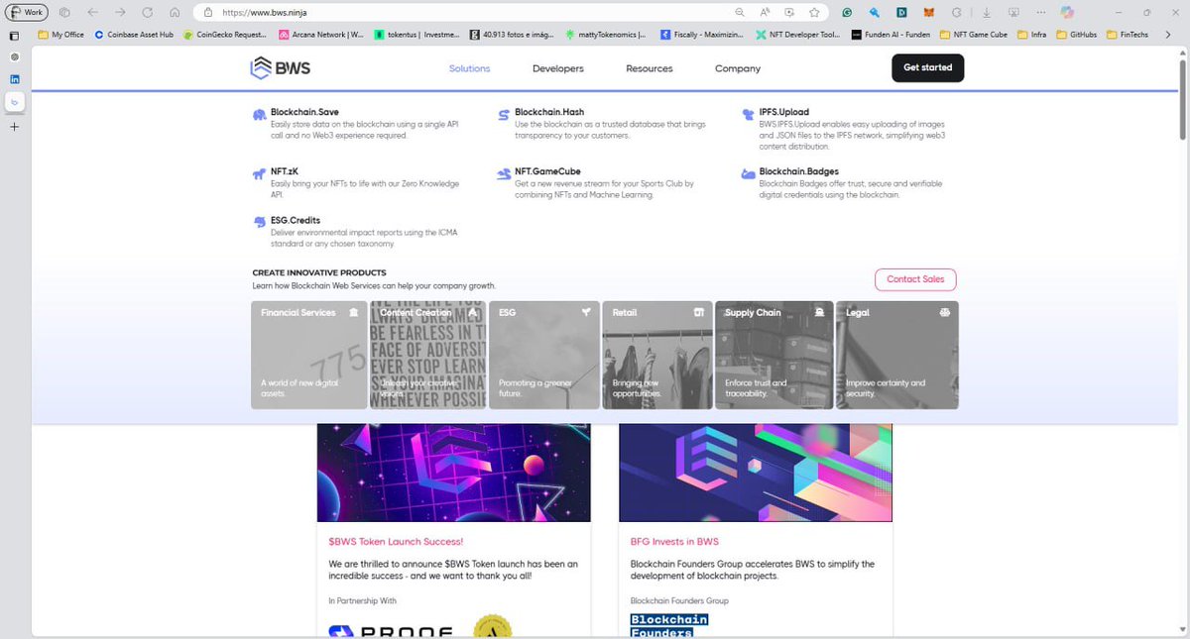Viewport: 1190px width, 639px height.
Task: Open the Copilot icon in toolbar
Action: click(1067, 13)
